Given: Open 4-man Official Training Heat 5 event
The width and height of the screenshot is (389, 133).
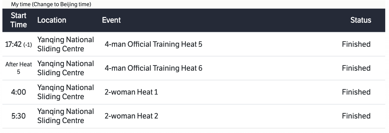Looking at the screenshot, I should coord(153,44).
